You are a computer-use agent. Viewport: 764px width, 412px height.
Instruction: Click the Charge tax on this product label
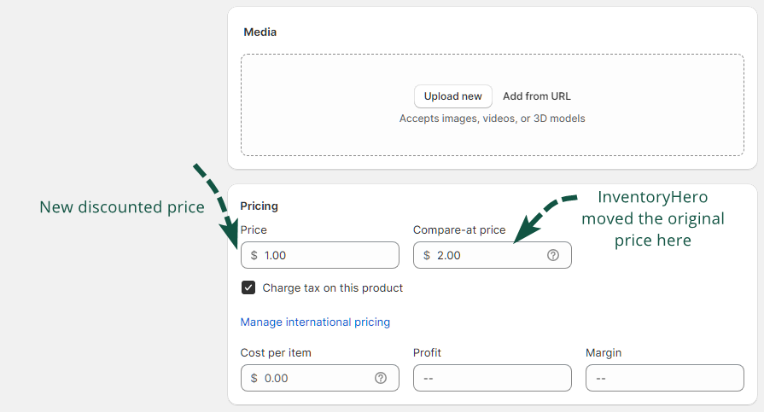(x=332, y=287)
